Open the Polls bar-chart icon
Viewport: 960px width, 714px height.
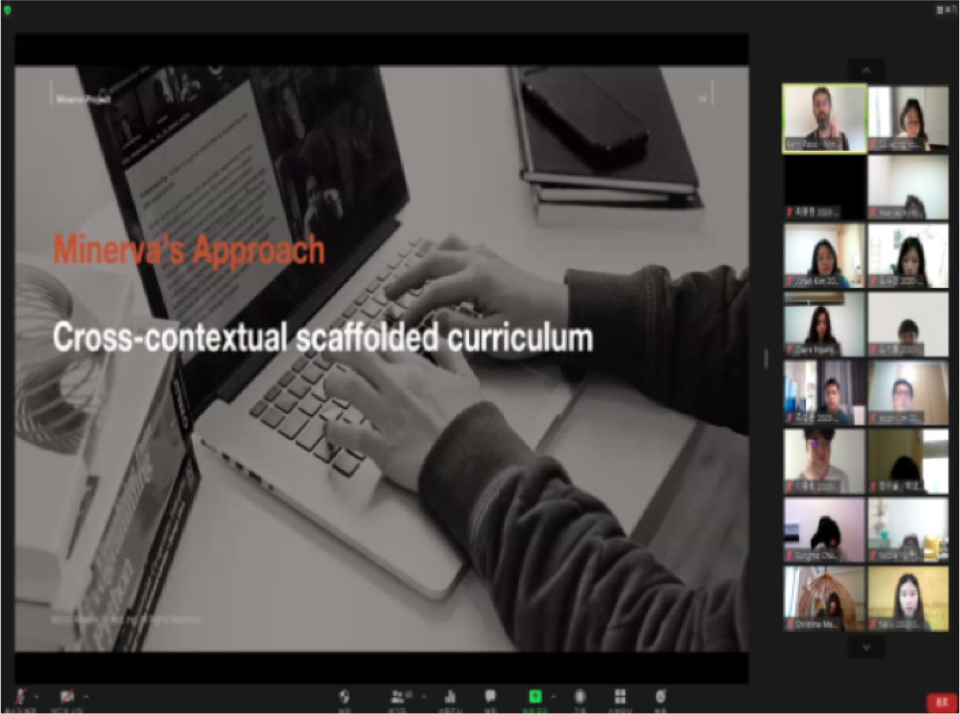(x=449, y=696)
